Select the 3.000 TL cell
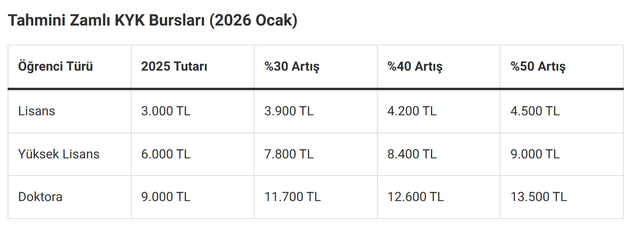 point(166,111)
